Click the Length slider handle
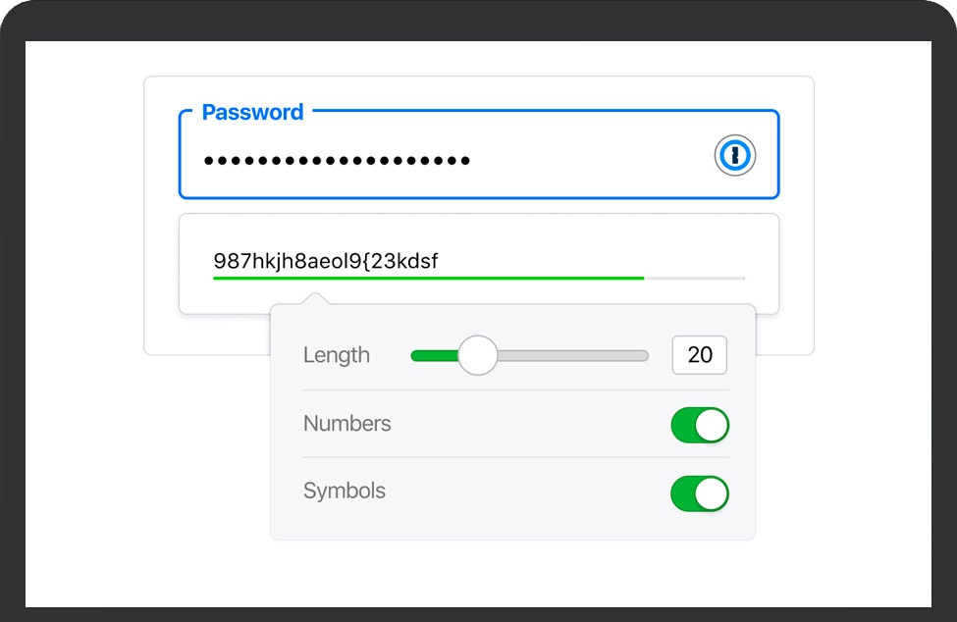 [x=478, y=355]
